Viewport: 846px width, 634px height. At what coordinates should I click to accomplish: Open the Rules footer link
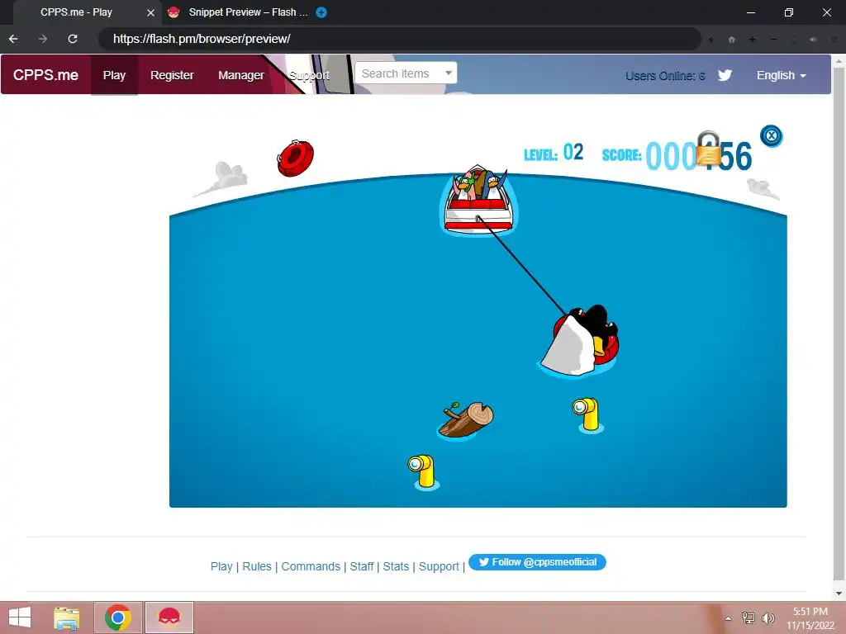257,566
